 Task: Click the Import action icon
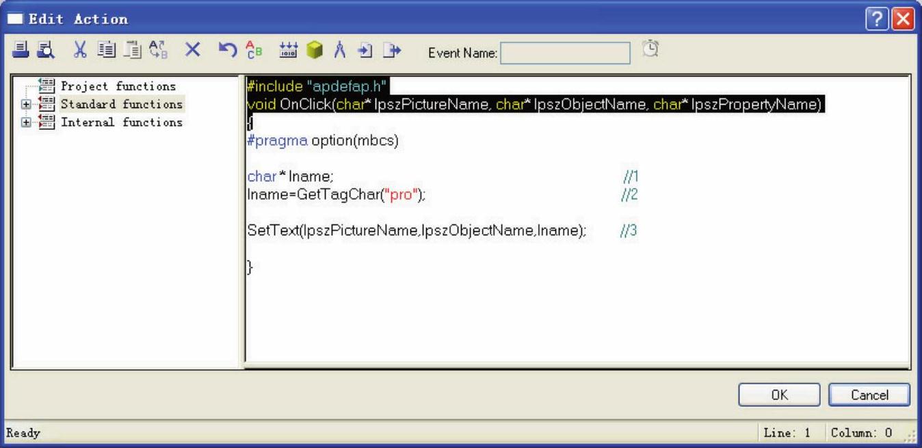coord(365,50)
